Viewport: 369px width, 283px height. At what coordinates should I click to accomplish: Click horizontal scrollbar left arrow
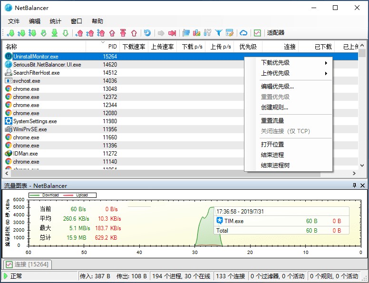click(x=7, y=173)
